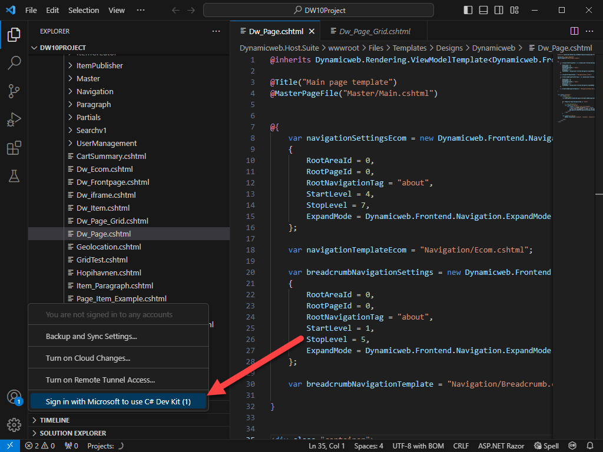Image resolution: width=603 pixels, height=452 pixels.
Task: Click the ports forwarded indicator in the status bar
Action: pyautogui.click(x=71, y=446)
